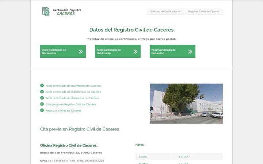Click Pedir Certificado de Nacimiento button
263x164 pixels.
(63, 51)
